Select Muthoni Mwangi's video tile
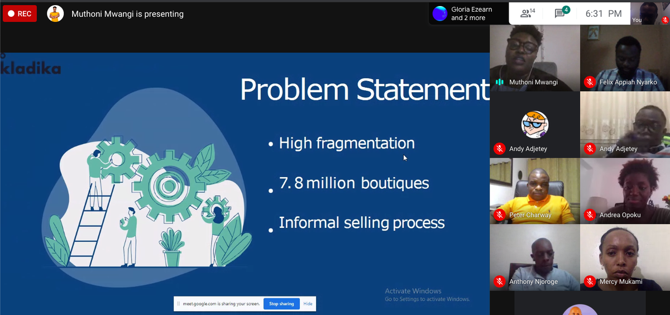This screenshot has width=670, height=315. pos(535,58)
